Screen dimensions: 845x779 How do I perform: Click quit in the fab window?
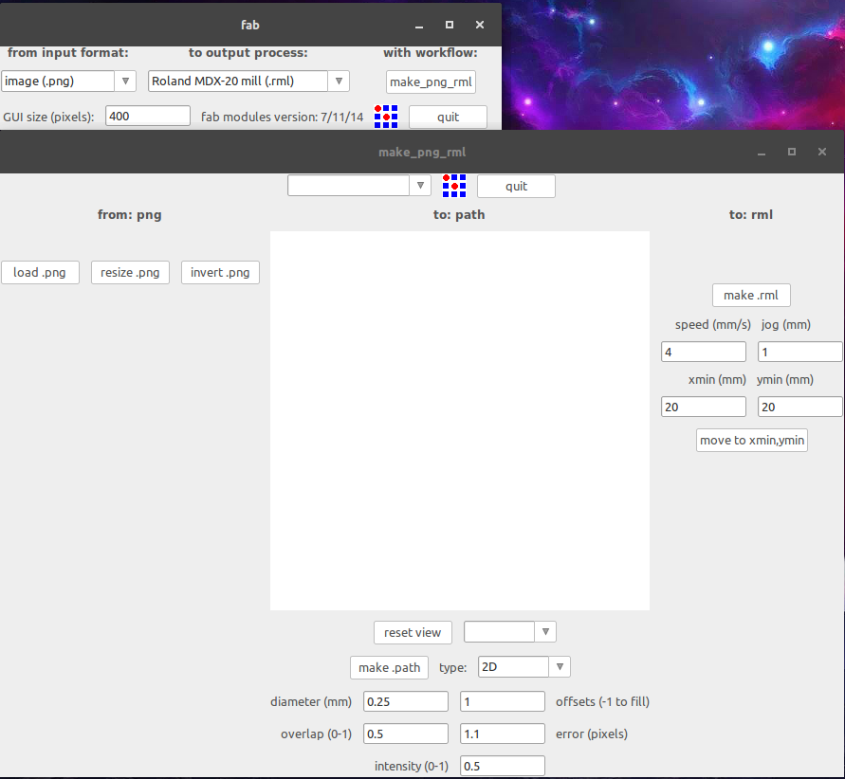tap(448, 117)
